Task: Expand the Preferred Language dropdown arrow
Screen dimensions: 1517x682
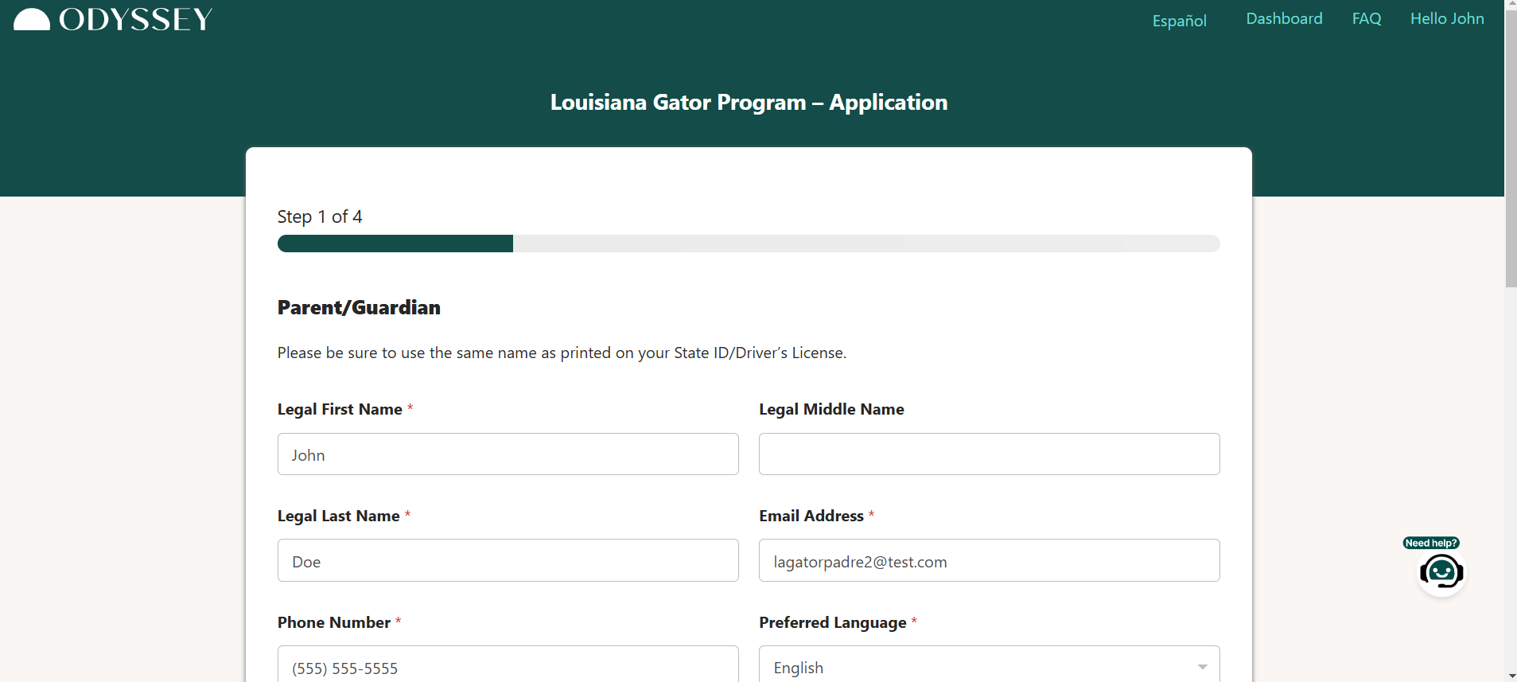Action: [x=1202, y=667]
